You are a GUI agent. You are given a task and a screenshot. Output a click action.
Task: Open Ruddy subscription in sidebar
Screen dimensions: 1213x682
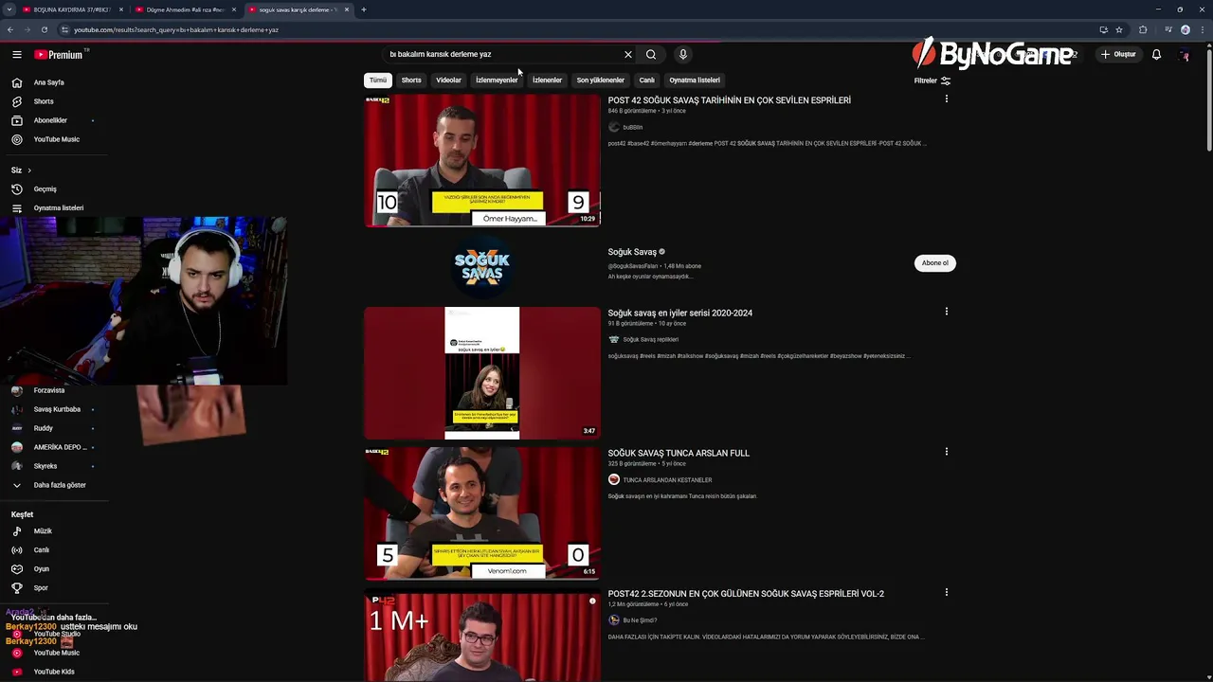pyautogui.click(x=43, y=428)
